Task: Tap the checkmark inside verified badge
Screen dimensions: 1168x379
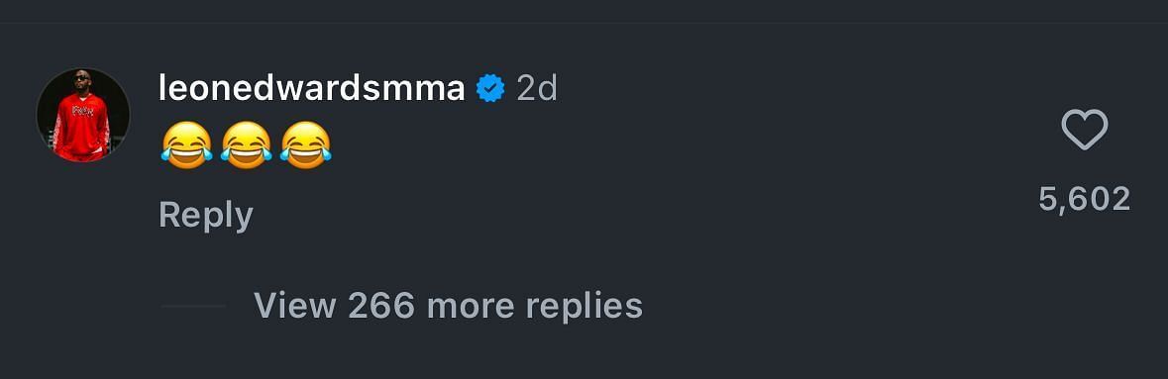Action: (x=491, y=89)
